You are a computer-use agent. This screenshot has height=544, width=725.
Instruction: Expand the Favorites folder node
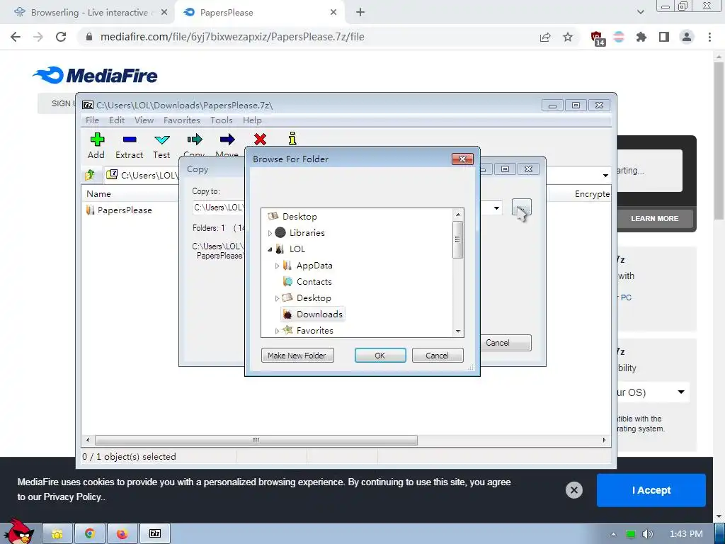(x=277, y=331)
